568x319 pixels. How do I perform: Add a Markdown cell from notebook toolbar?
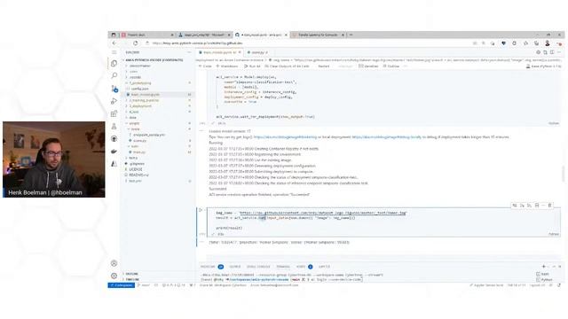[x=227, y=66]
